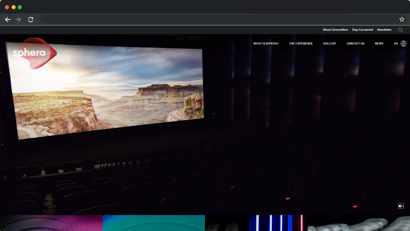Open the What Is Sphera? menu
Viewport: 410px width, 231px height.
click(266, 43)
